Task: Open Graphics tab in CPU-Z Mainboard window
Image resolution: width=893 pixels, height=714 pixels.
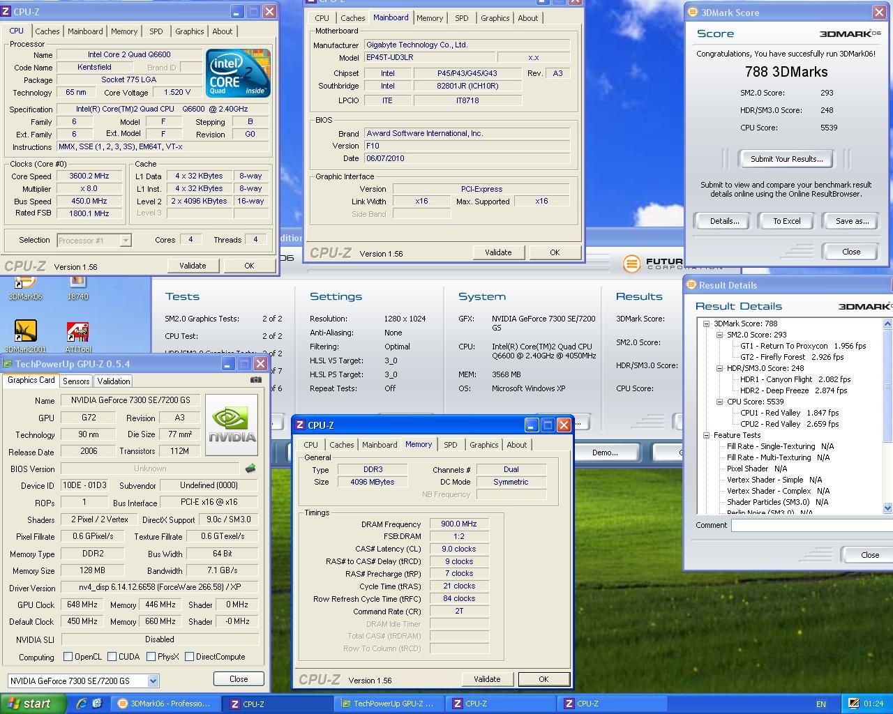Action: [x=495, y=18]
